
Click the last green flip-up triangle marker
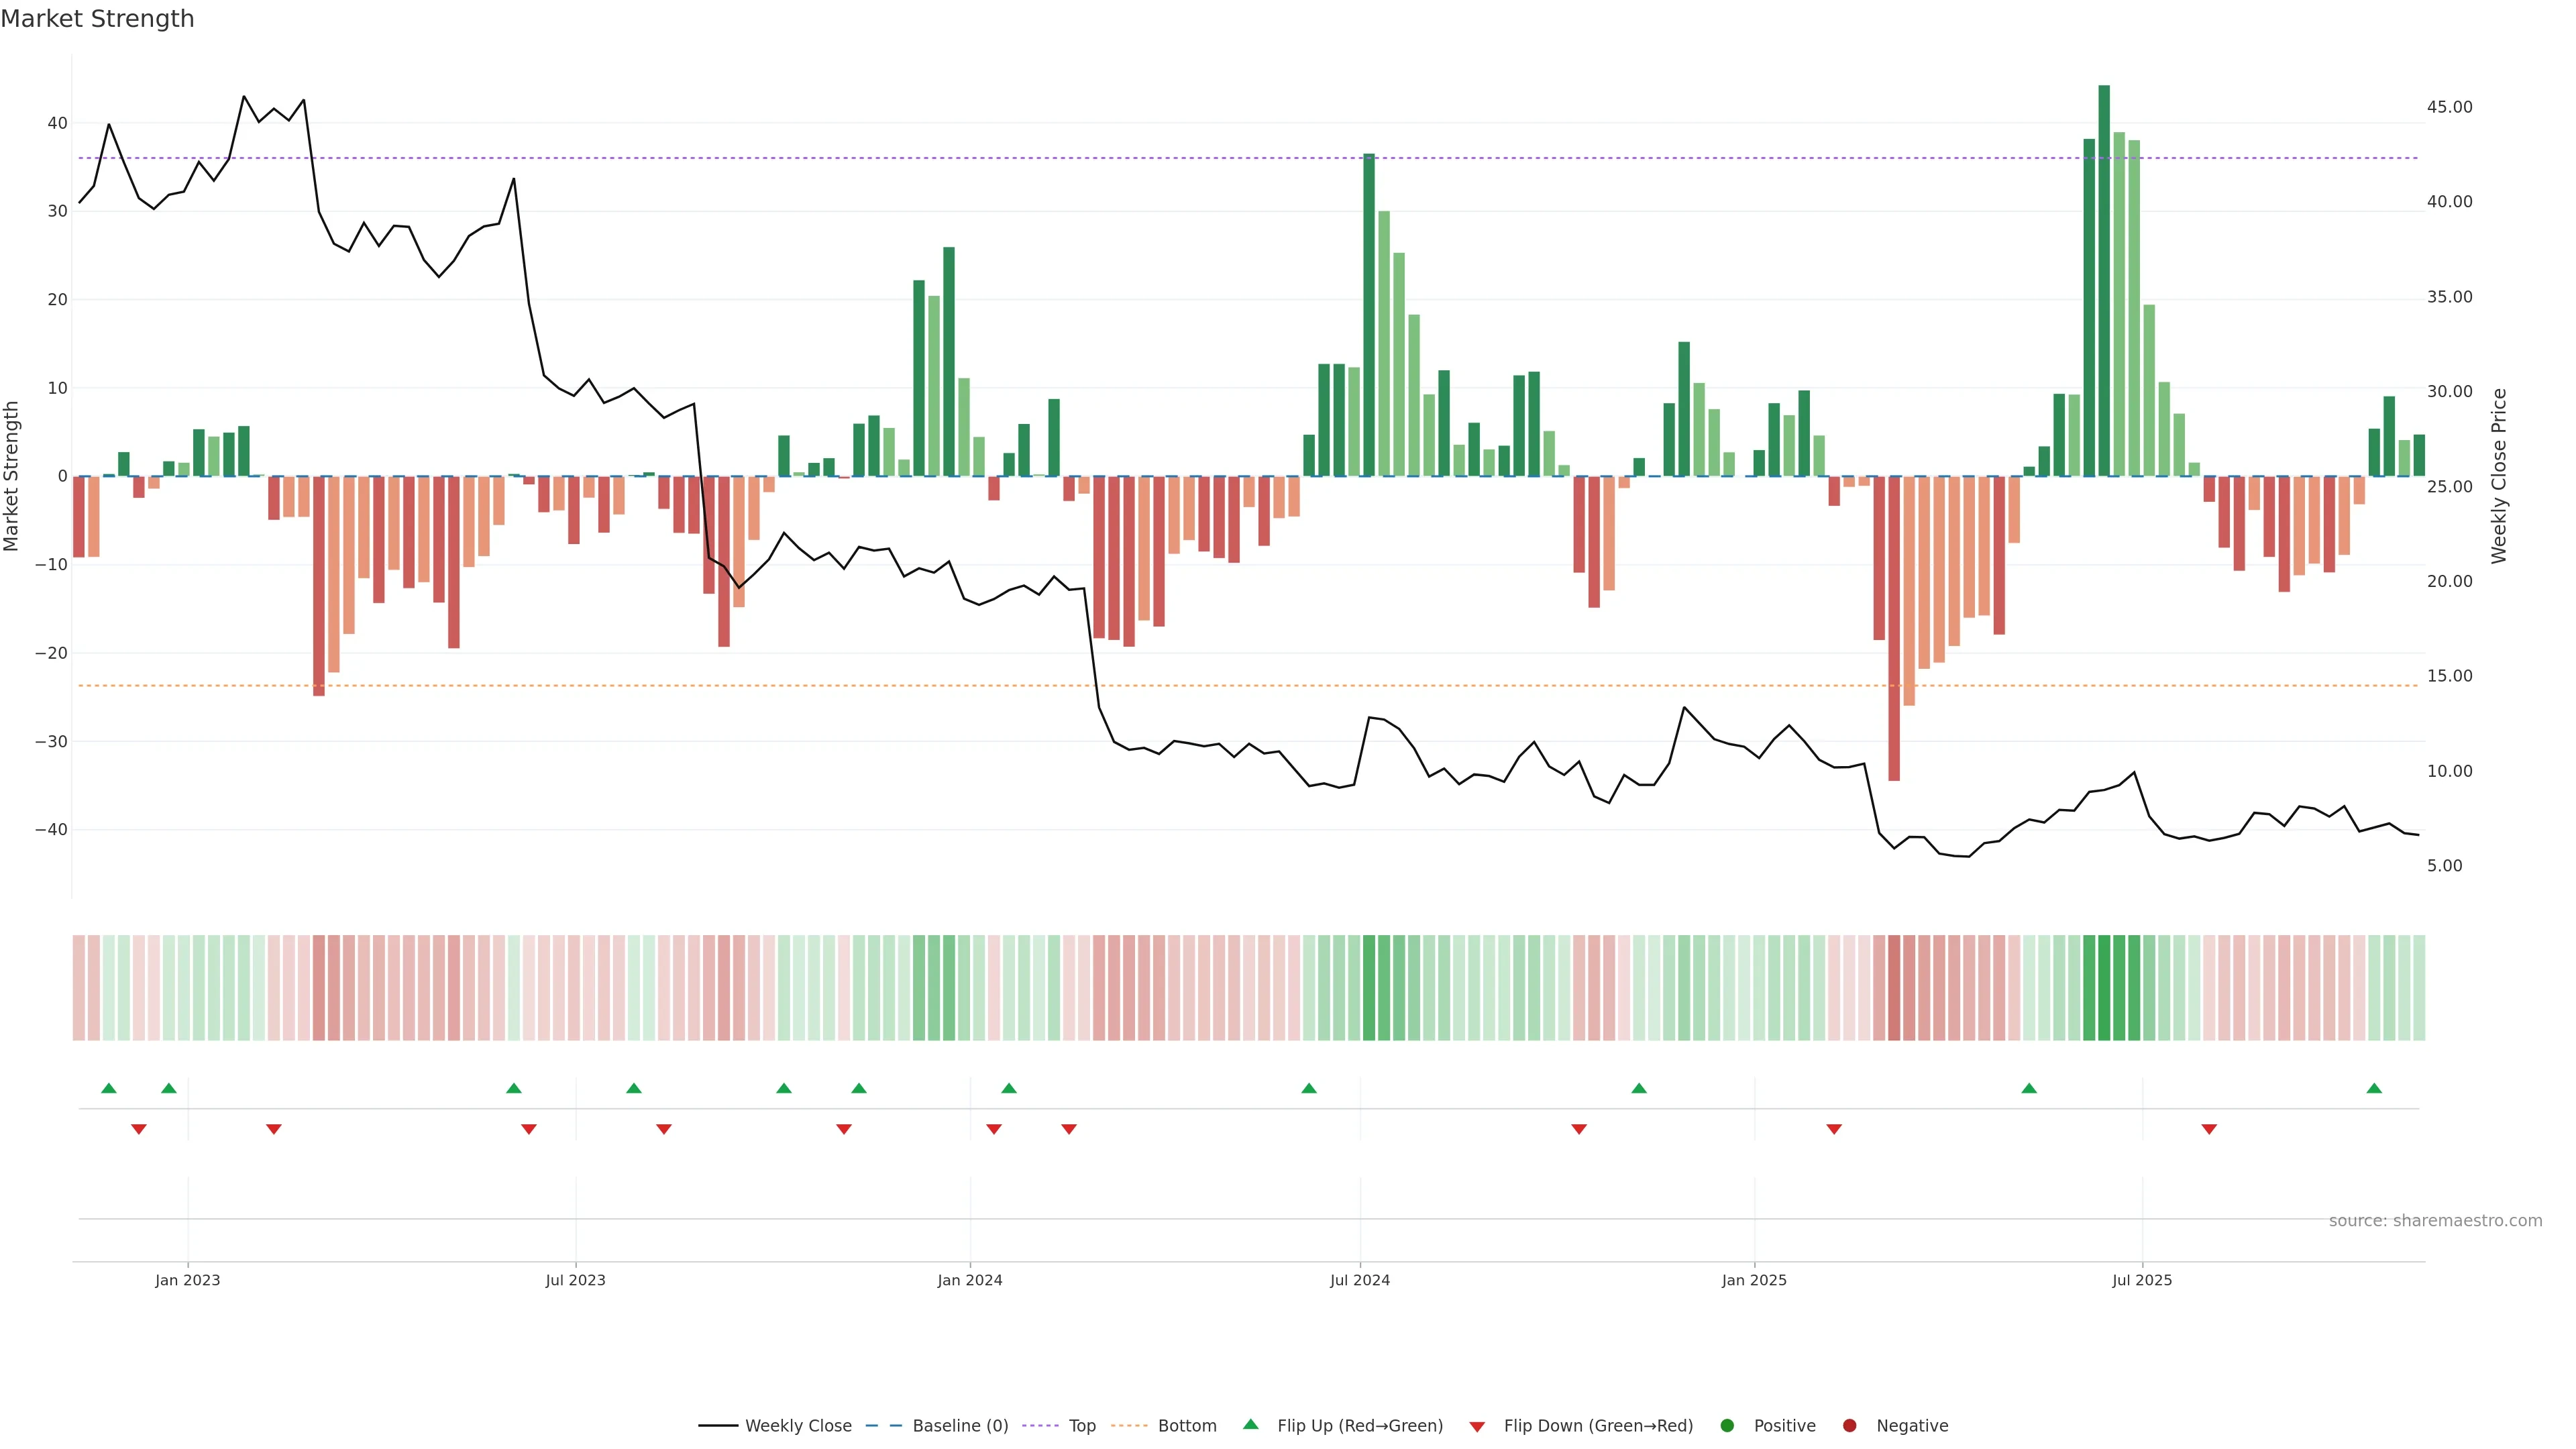[x=2374, y=1088]
